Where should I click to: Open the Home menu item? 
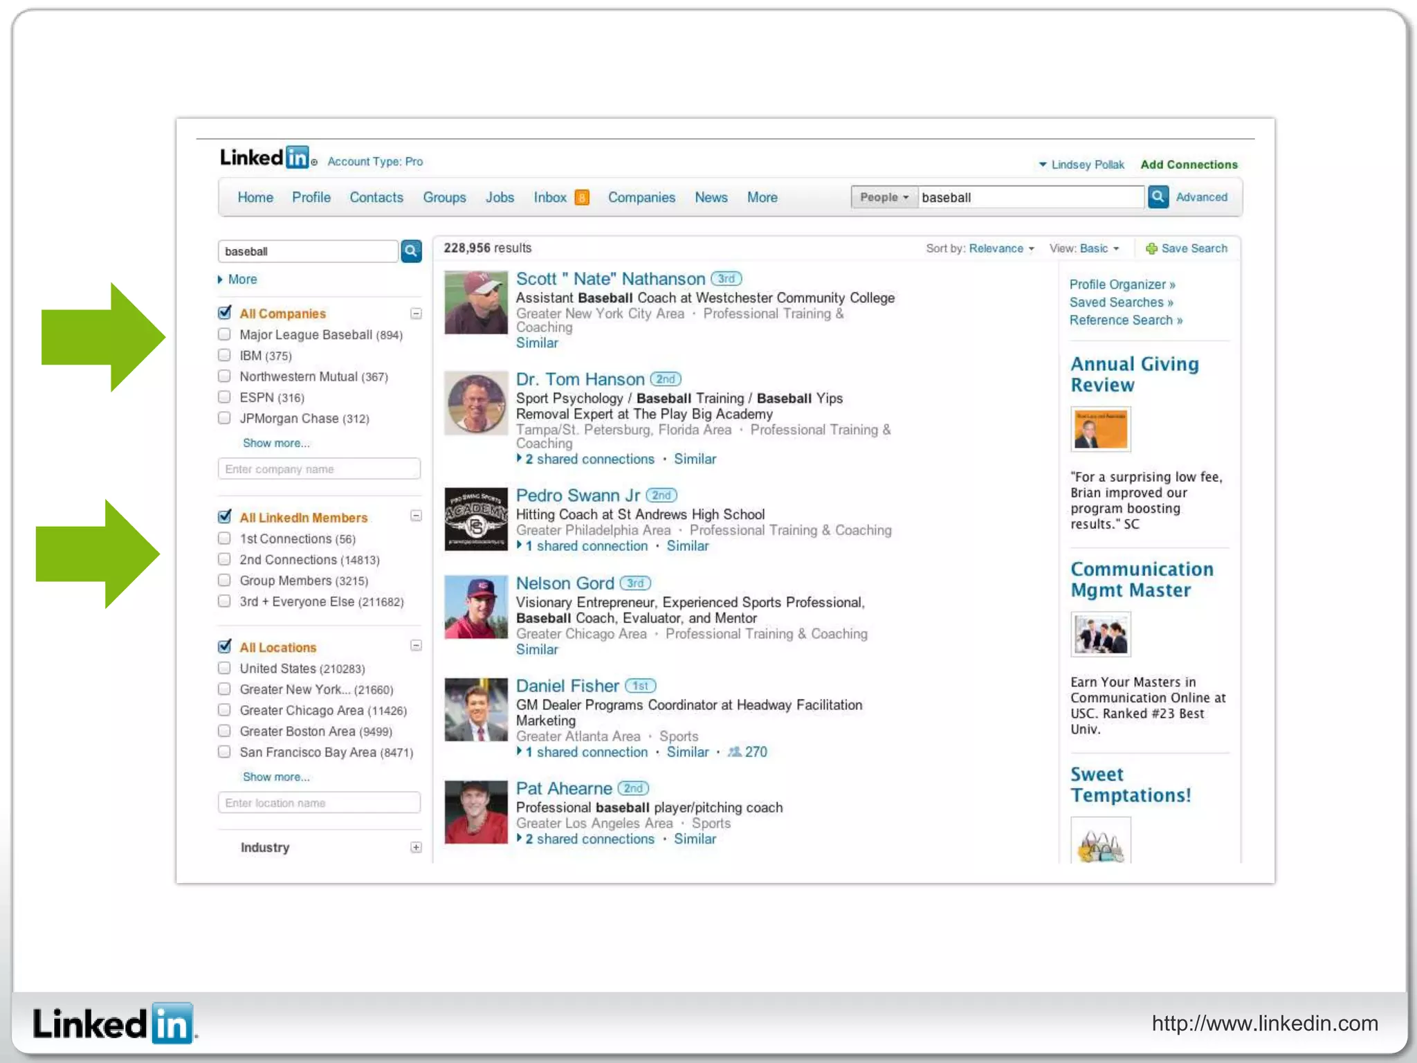click(255, 197)
